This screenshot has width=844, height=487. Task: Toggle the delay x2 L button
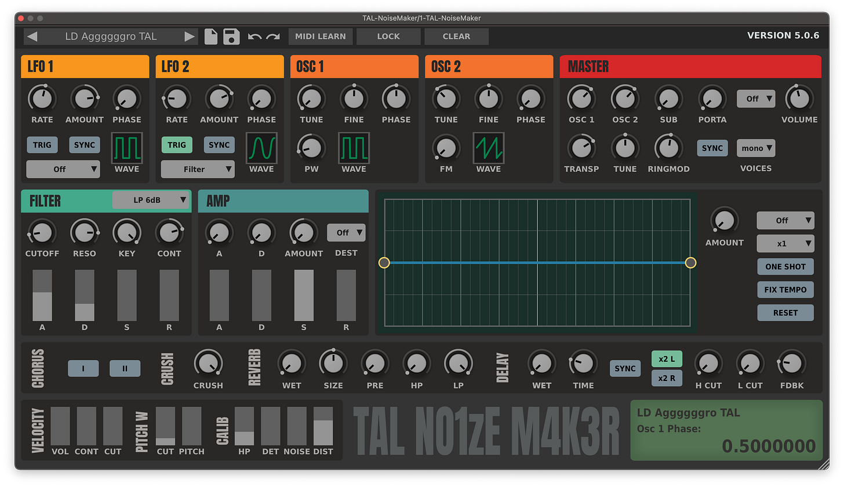[x=667, y=359]
